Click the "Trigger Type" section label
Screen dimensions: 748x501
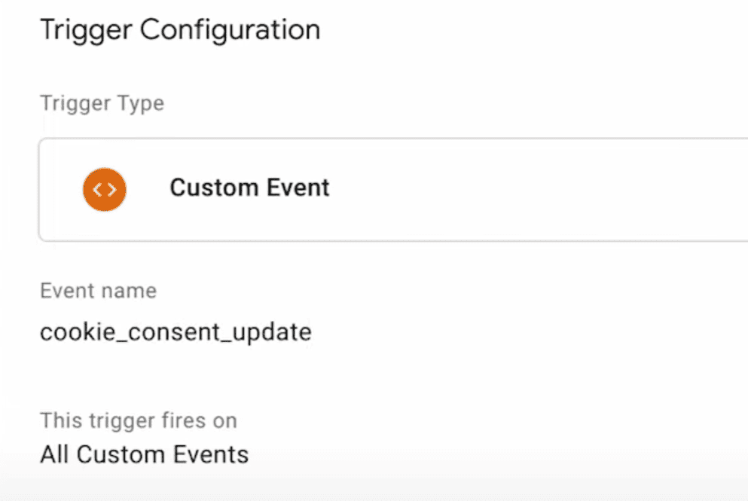102,103
